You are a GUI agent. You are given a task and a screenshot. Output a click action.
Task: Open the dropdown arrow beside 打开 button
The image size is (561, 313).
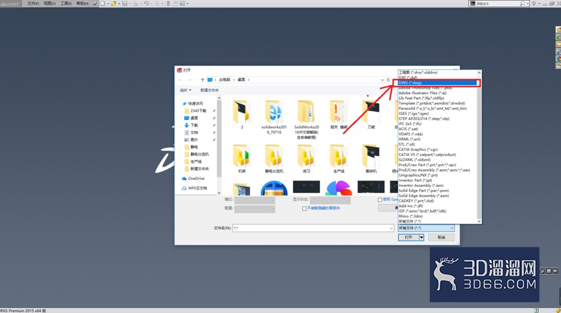click(421, 237)
